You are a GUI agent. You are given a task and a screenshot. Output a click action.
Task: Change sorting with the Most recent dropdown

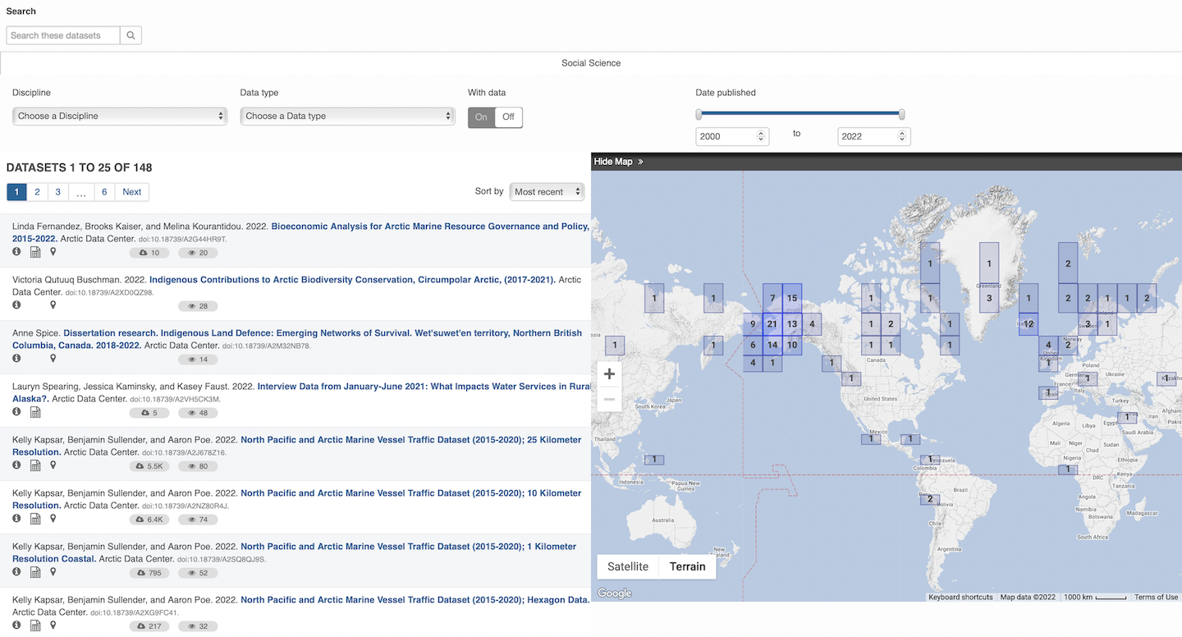pyautogui.click(x=547, y=191)
